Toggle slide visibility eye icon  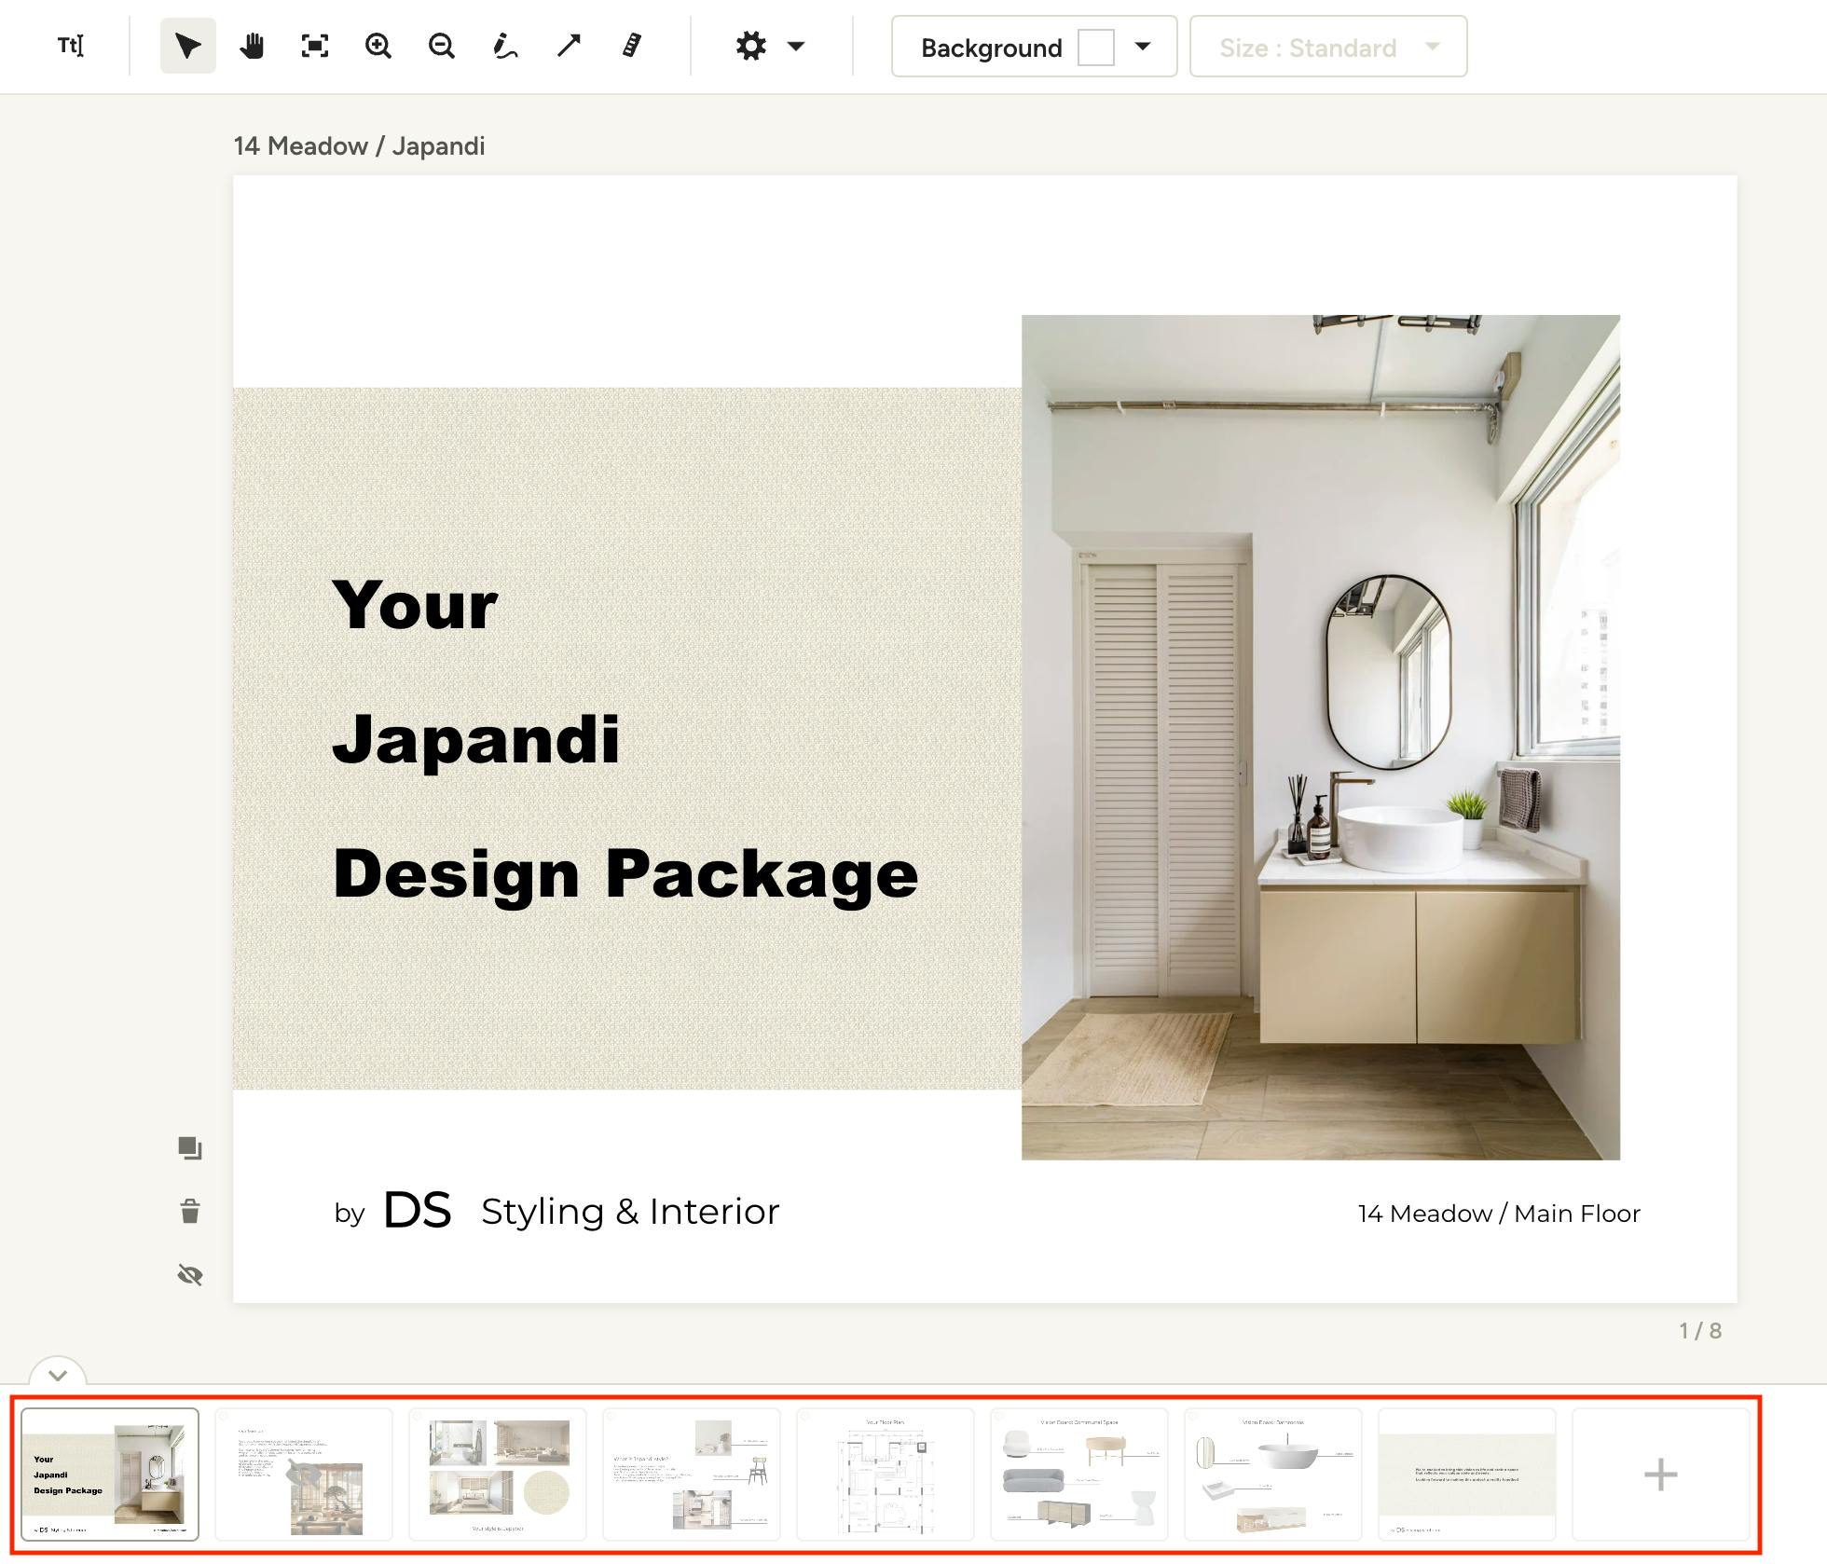pos(190,1274)
